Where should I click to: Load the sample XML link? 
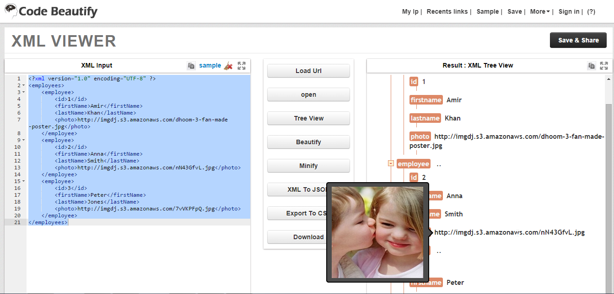pos(210,65)
